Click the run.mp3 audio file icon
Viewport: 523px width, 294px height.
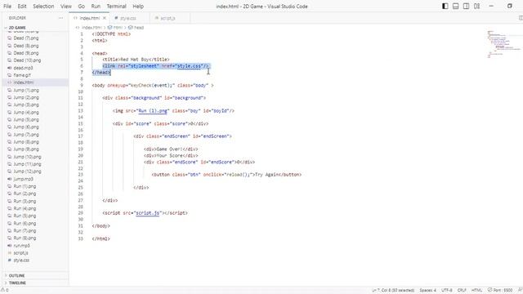[9, 245]
